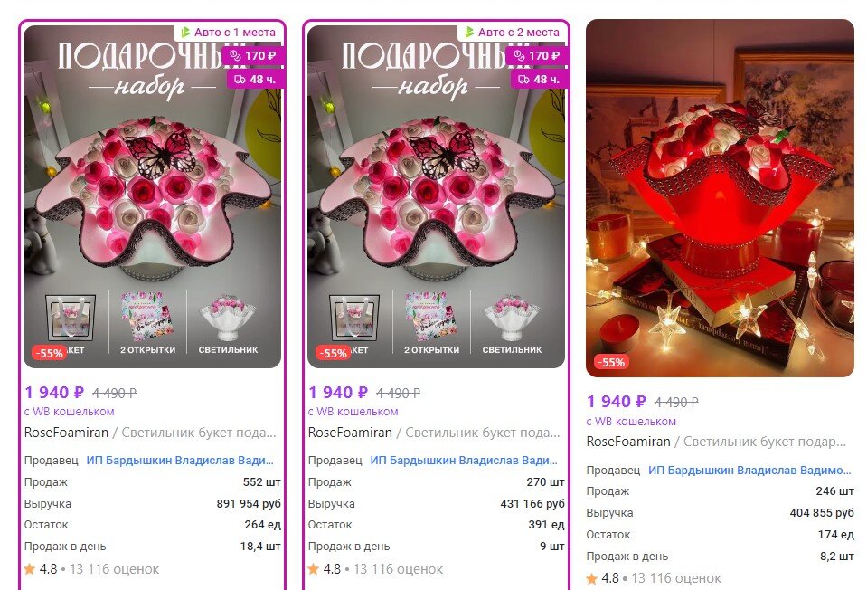The image size is (867, 590).
Task: Click the star rating icon on third card
Action: pyautogui.click(x=591, y=578)
